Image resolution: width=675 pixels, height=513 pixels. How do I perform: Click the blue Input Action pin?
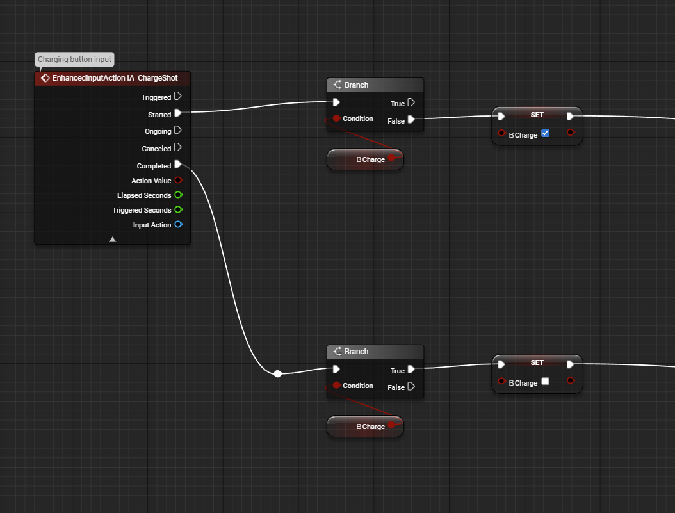[x=179, y=224]
